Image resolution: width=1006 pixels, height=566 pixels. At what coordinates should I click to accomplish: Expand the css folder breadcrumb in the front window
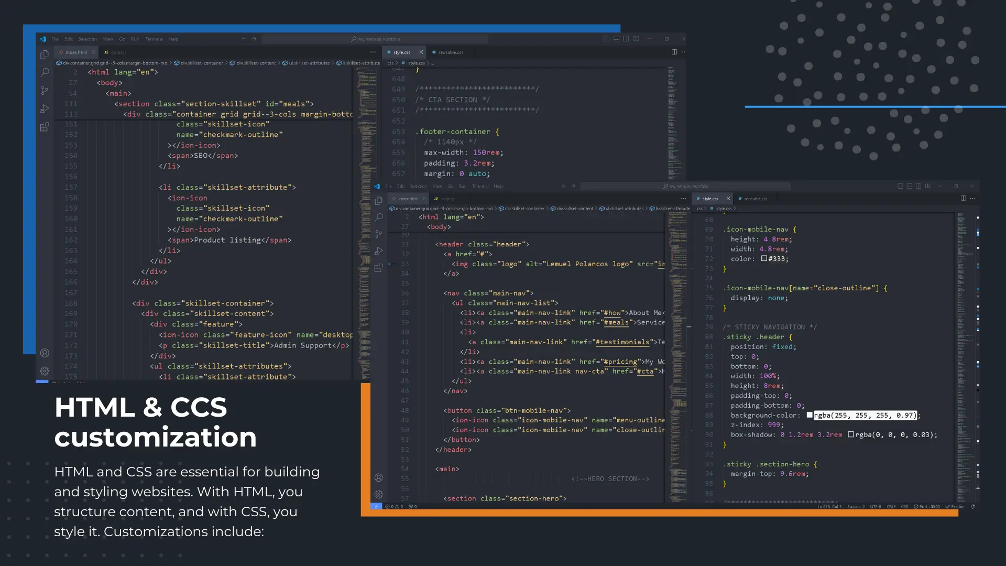click(x=699, y=209)
